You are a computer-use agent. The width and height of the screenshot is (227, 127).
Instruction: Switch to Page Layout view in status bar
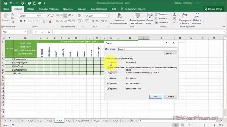point(182,125)
